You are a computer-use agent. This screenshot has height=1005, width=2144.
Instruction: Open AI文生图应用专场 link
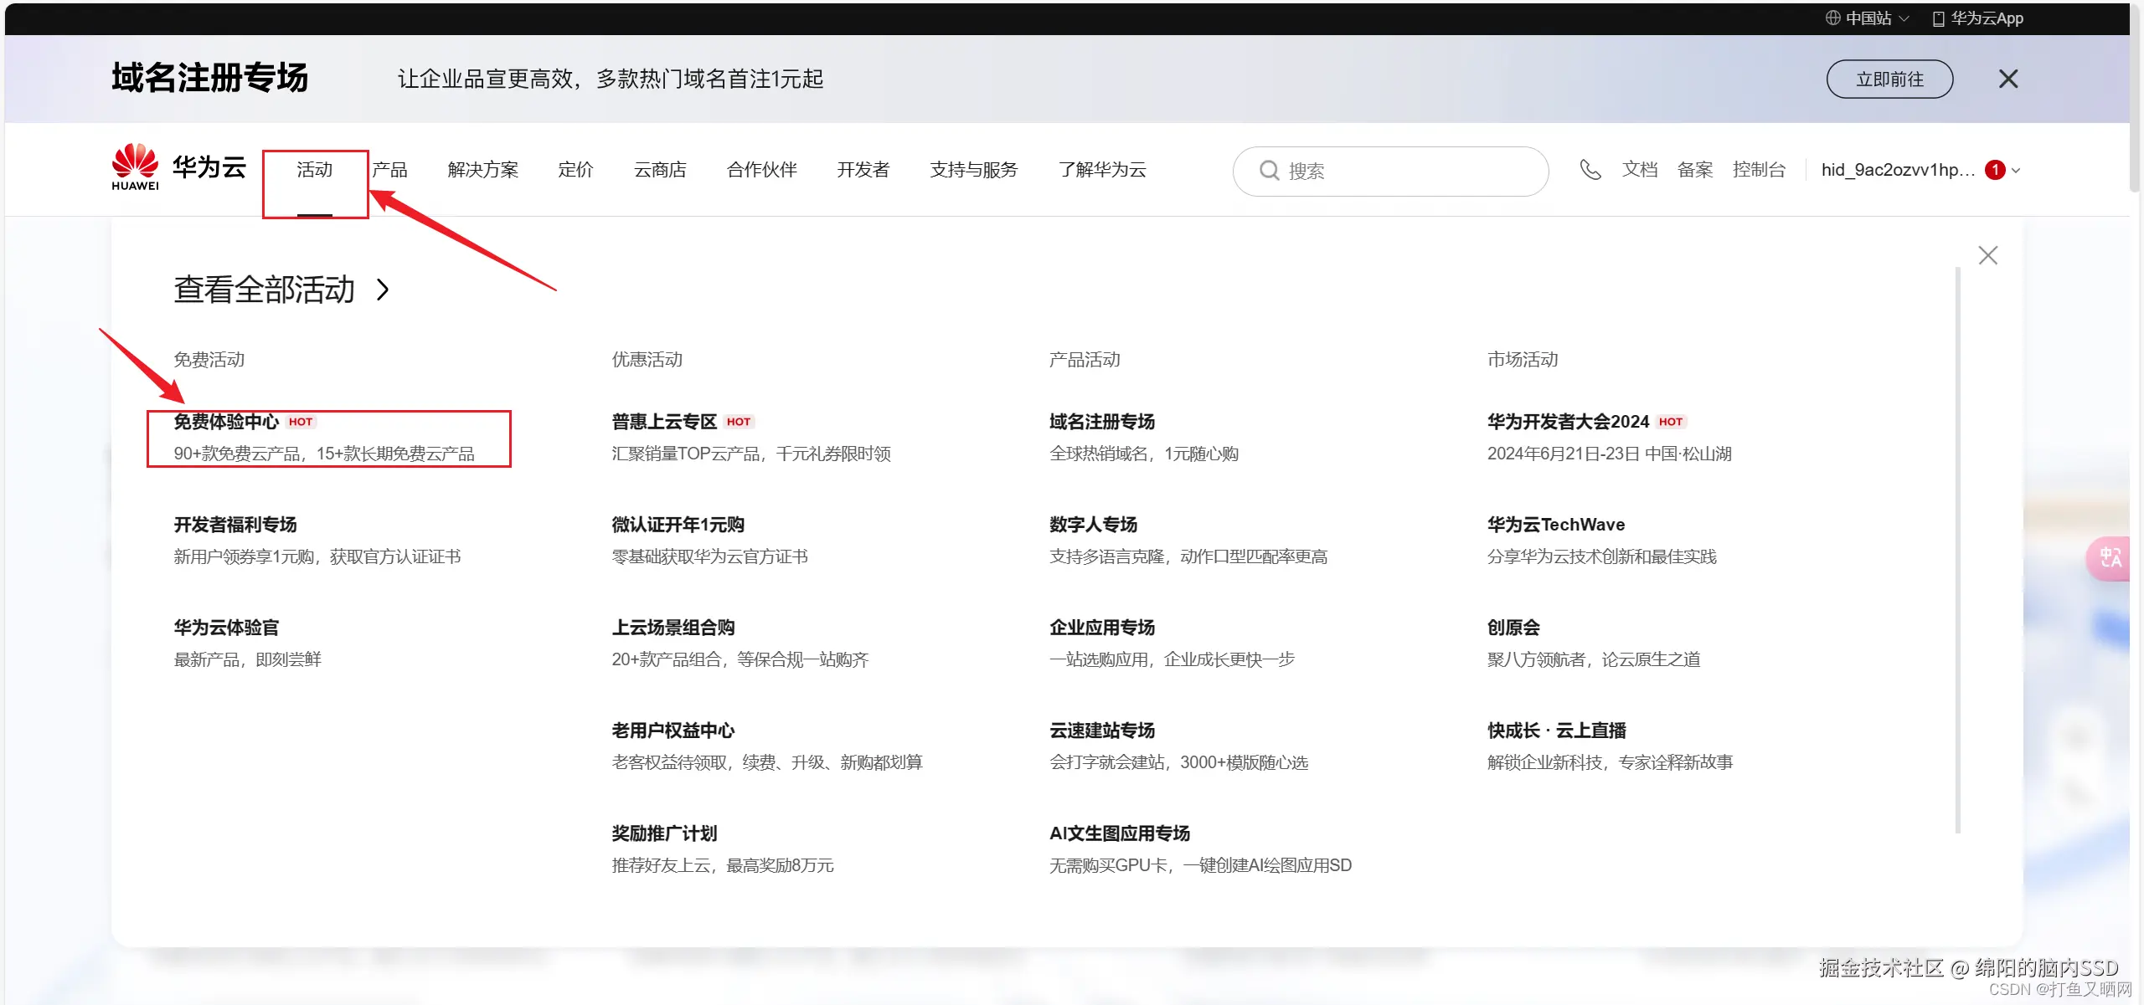[x=1119, y=833]
